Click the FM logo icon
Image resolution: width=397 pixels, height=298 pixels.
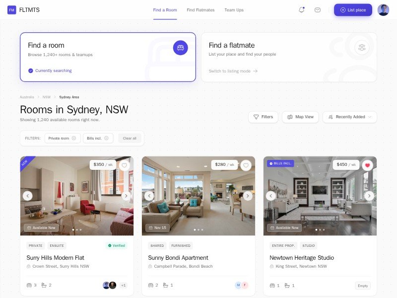click(x=11, y=10)
